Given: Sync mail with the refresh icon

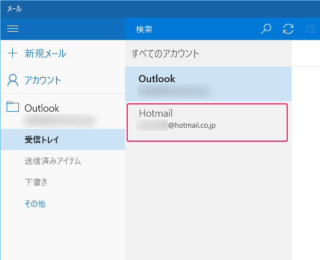Looking at the screenshot, I should [x=288, y=29].
